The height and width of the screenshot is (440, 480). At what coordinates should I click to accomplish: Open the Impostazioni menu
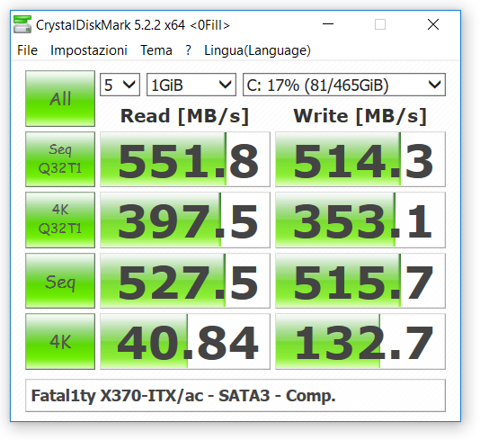(89, 50)
